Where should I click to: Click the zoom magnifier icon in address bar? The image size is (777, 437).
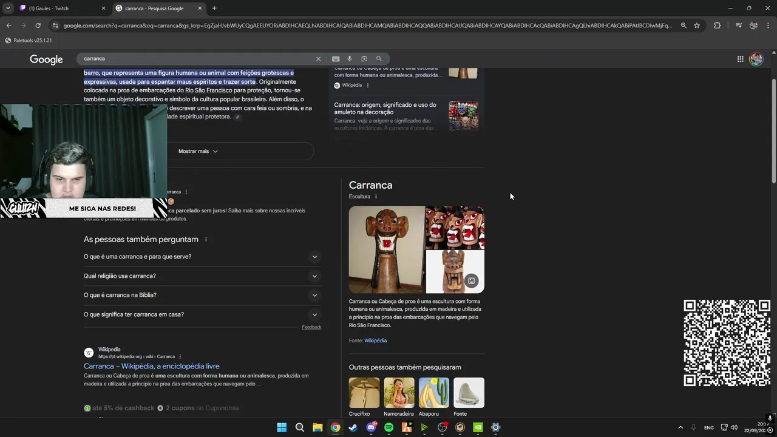click(x=684, y=25)
